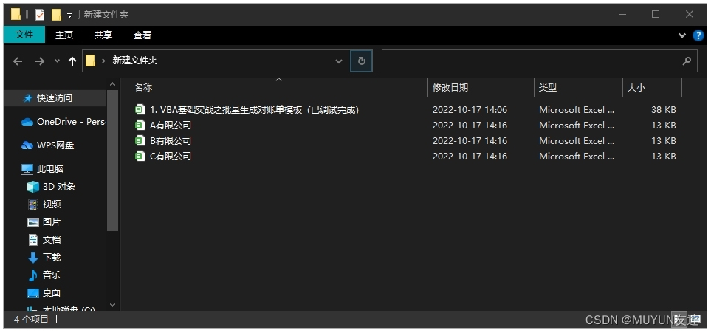The image size is (711, 333).
Task: Click the 视频 filmstrip icon
Action: click(33, 205)
